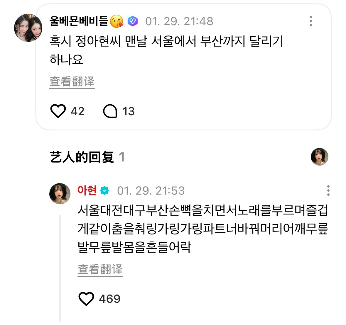The image size is (346, 325).
Task: Click the timestamp 01. 29. 21:53
Action: (151, 190)
